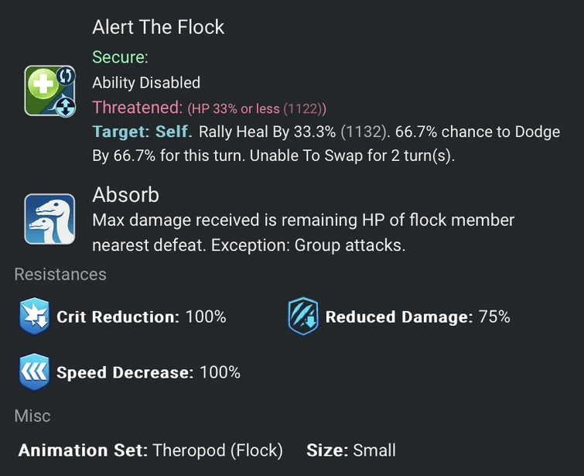Image resolution: width=584 pixels, height=476 pixels.
Task: Click the Misc section heading
Action: pos(32,416)
